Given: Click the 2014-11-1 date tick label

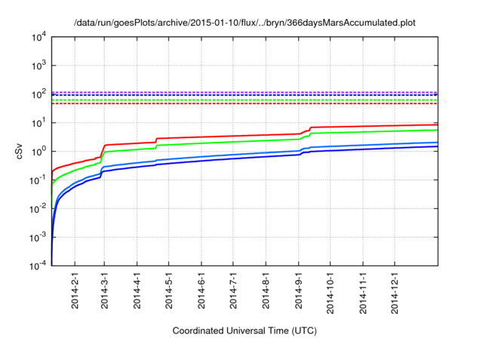Looking at the screenshot, I should (363, 292).
